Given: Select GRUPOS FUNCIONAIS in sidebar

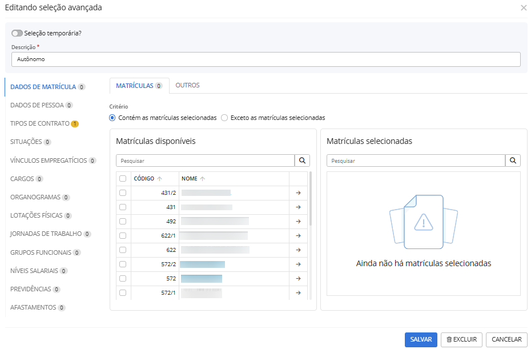Looking at the screenshot, I should tap(45, 252).
